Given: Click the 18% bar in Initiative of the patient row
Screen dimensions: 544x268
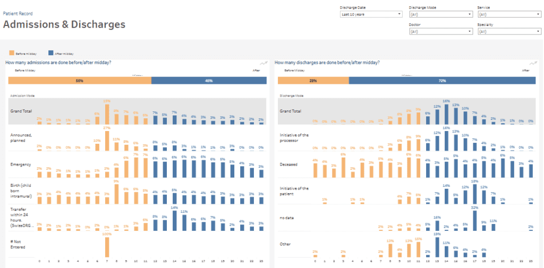Looking at the screenshot, I should [x=475, y=194].
